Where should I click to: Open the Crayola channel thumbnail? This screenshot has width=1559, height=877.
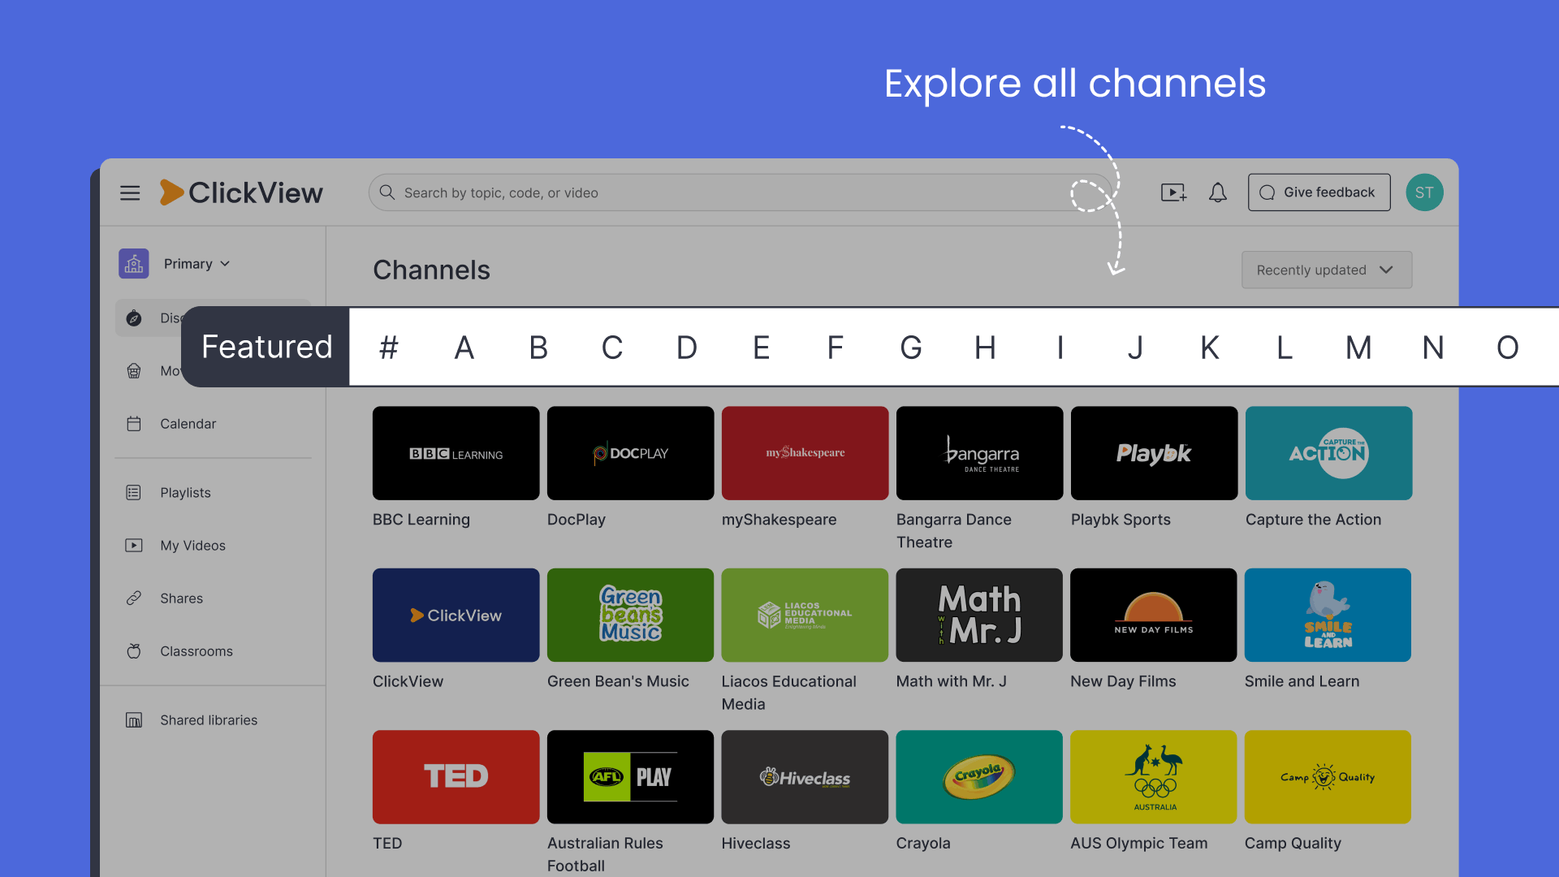[979, 776]
